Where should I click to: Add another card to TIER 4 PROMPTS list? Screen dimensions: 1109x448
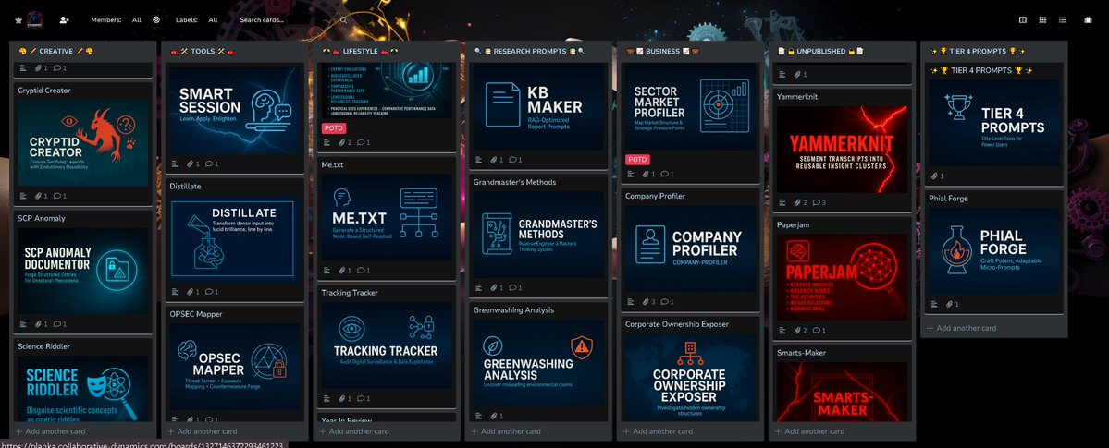[961, 328]
